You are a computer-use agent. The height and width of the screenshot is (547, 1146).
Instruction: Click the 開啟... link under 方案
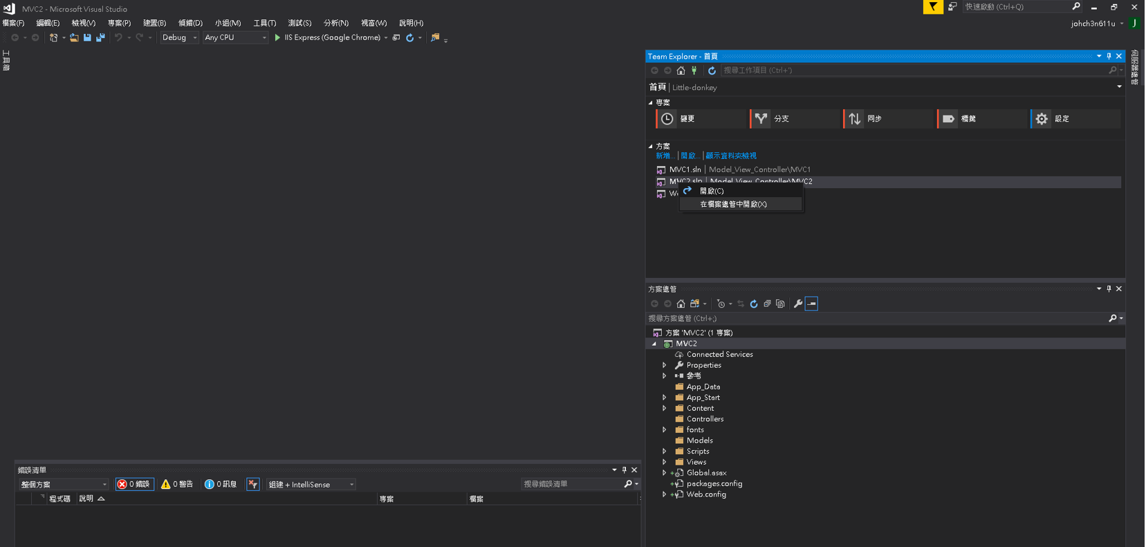[x=690, y=156]
